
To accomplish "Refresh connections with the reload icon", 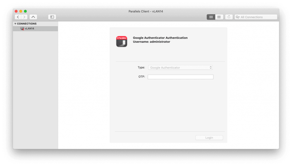I will coord(229,17).
